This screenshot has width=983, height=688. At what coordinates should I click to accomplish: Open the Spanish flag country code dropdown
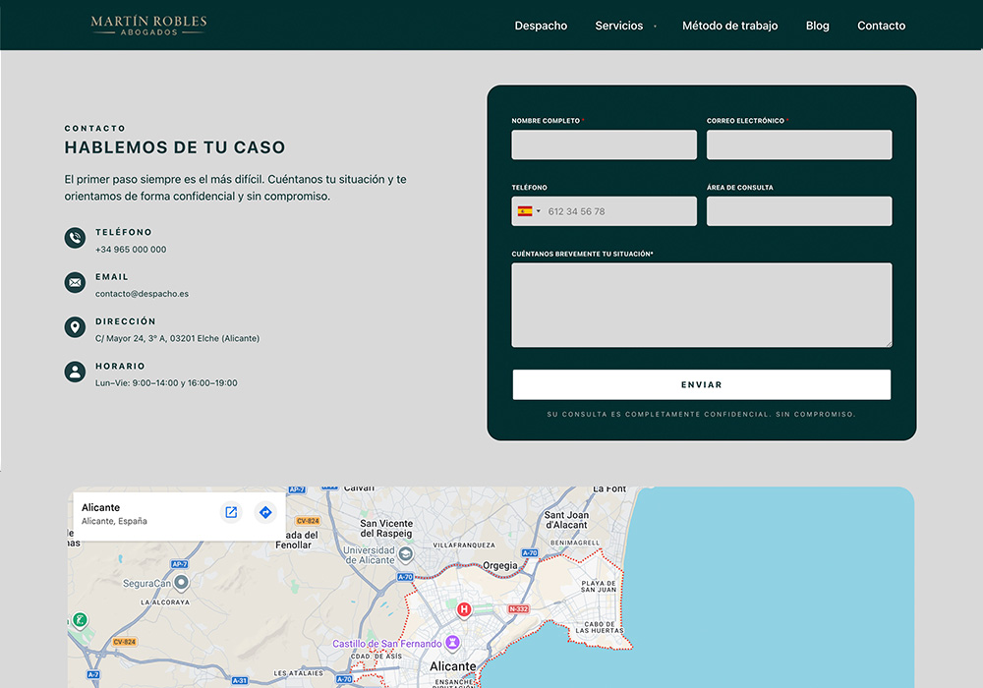coord(529,211)
